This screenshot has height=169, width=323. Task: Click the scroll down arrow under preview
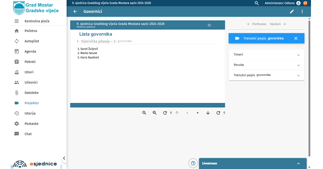point(208,113)
